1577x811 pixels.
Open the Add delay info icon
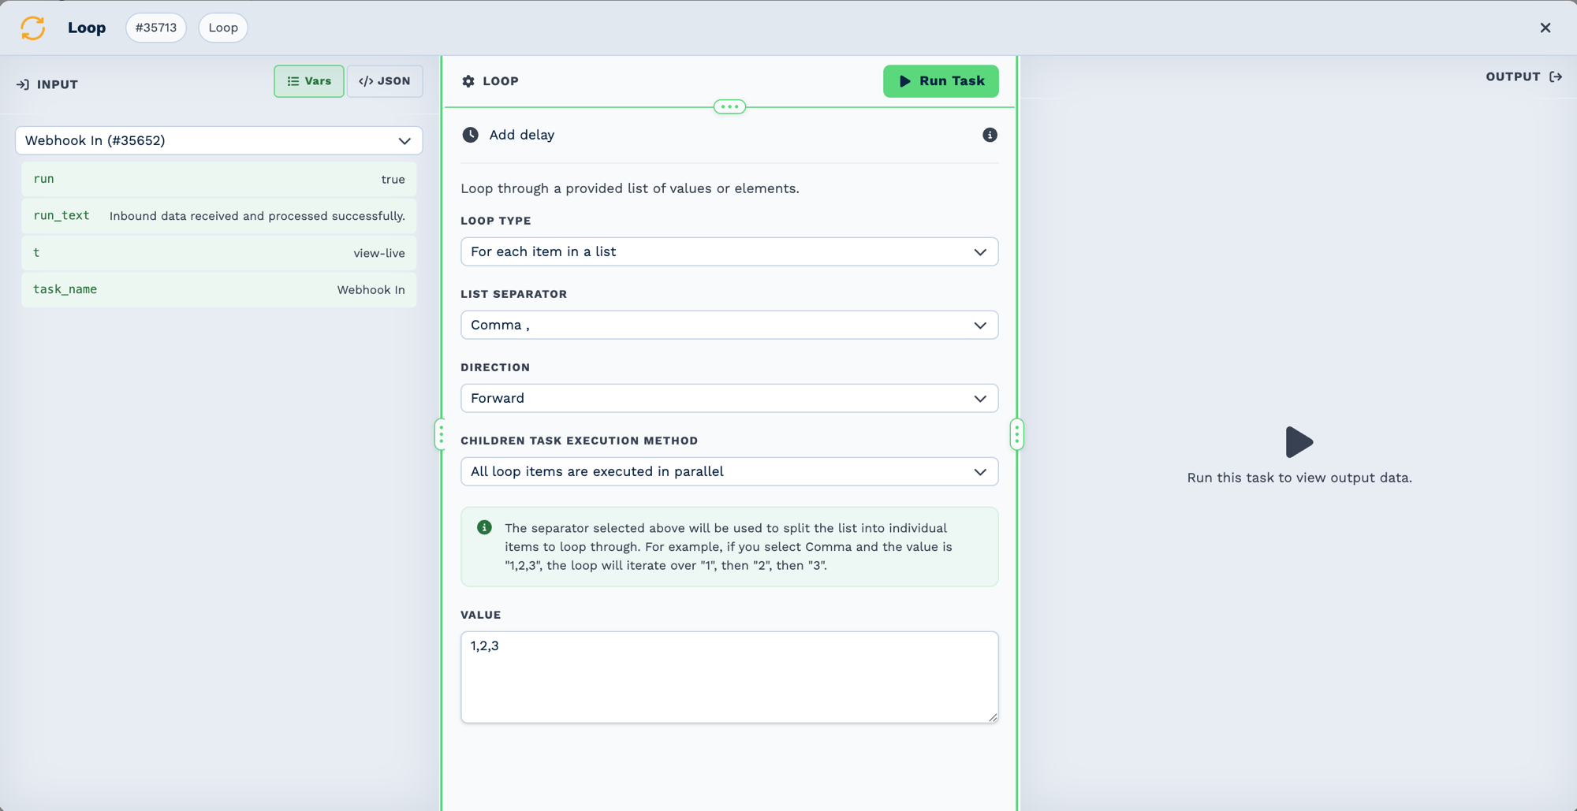point(990,135)
